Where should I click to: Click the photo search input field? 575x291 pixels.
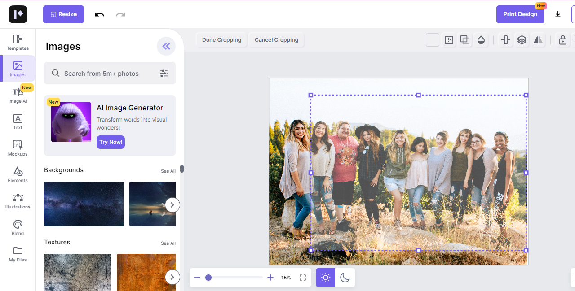coord(108,74)
